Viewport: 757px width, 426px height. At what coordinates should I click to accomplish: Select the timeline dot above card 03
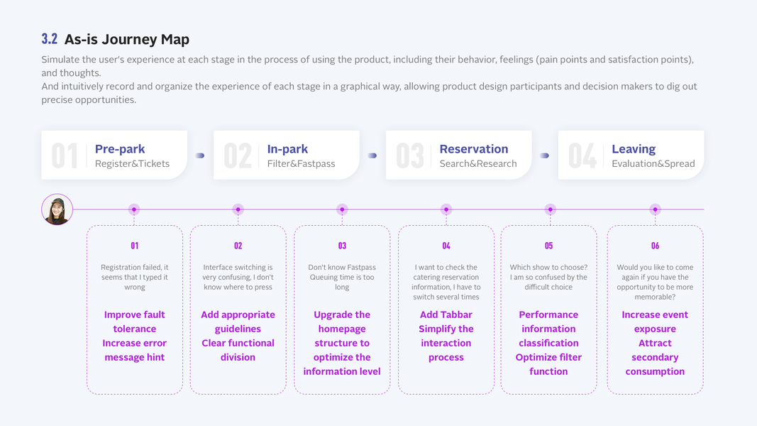click(342, 209)
